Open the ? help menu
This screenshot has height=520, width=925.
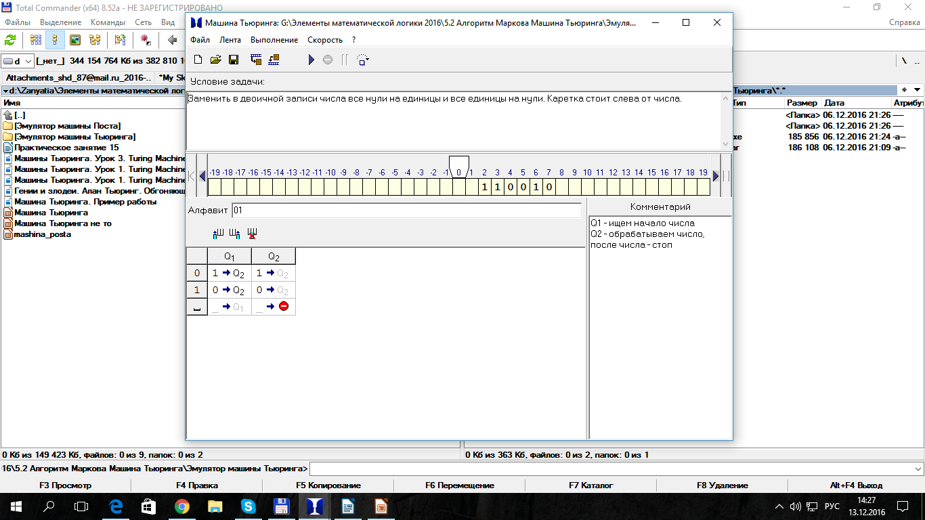[x=353, y=40]
